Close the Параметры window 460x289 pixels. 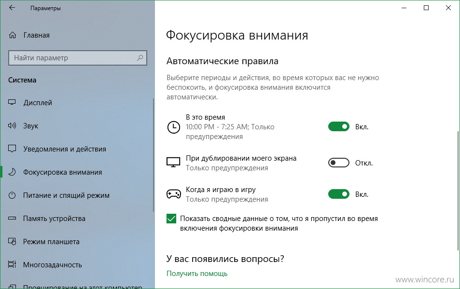(x=448, y=8)
